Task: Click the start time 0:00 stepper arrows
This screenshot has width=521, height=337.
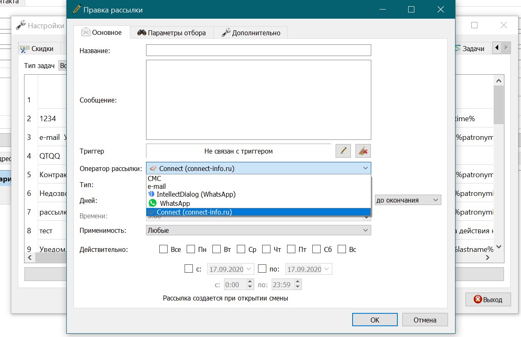Action: tap(250, 284)
